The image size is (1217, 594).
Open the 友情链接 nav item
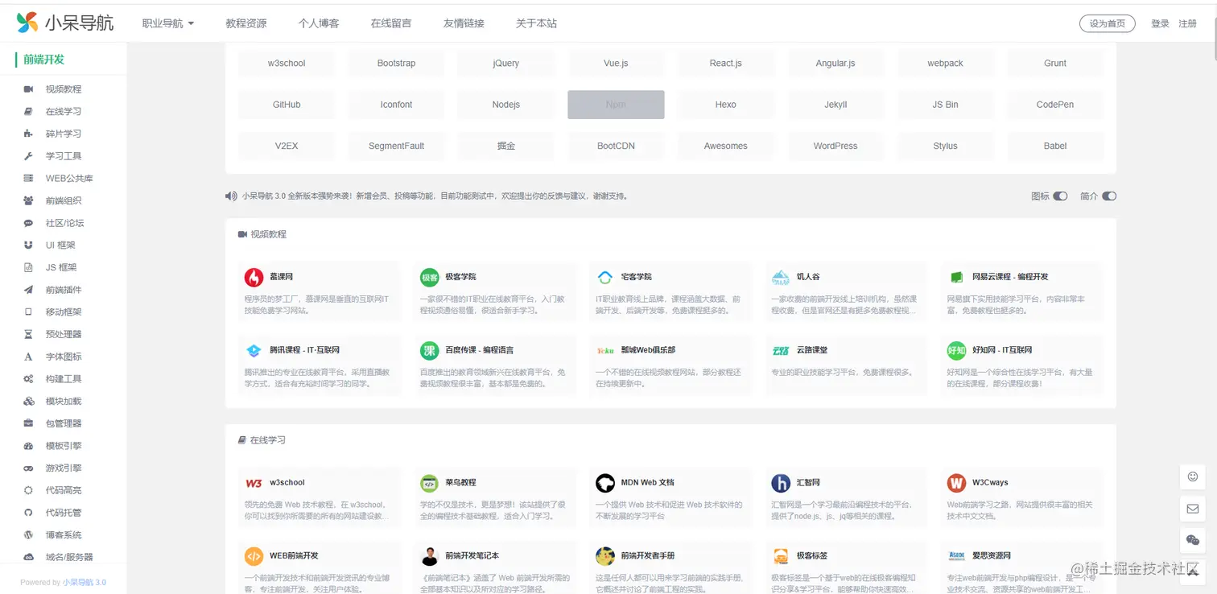(x=464, y=23)
